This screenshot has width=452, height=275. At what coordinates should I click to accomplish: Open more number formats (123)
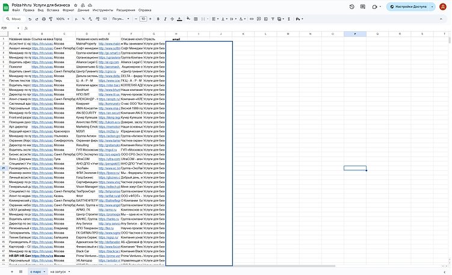coord(105,19)
